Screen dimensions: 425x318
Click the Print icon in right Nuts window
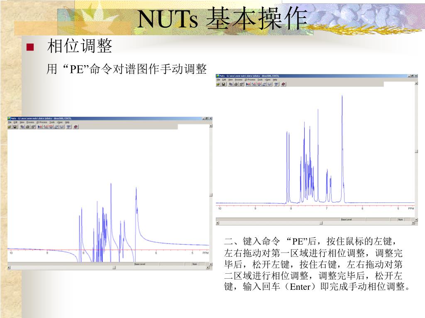point(236,84)
